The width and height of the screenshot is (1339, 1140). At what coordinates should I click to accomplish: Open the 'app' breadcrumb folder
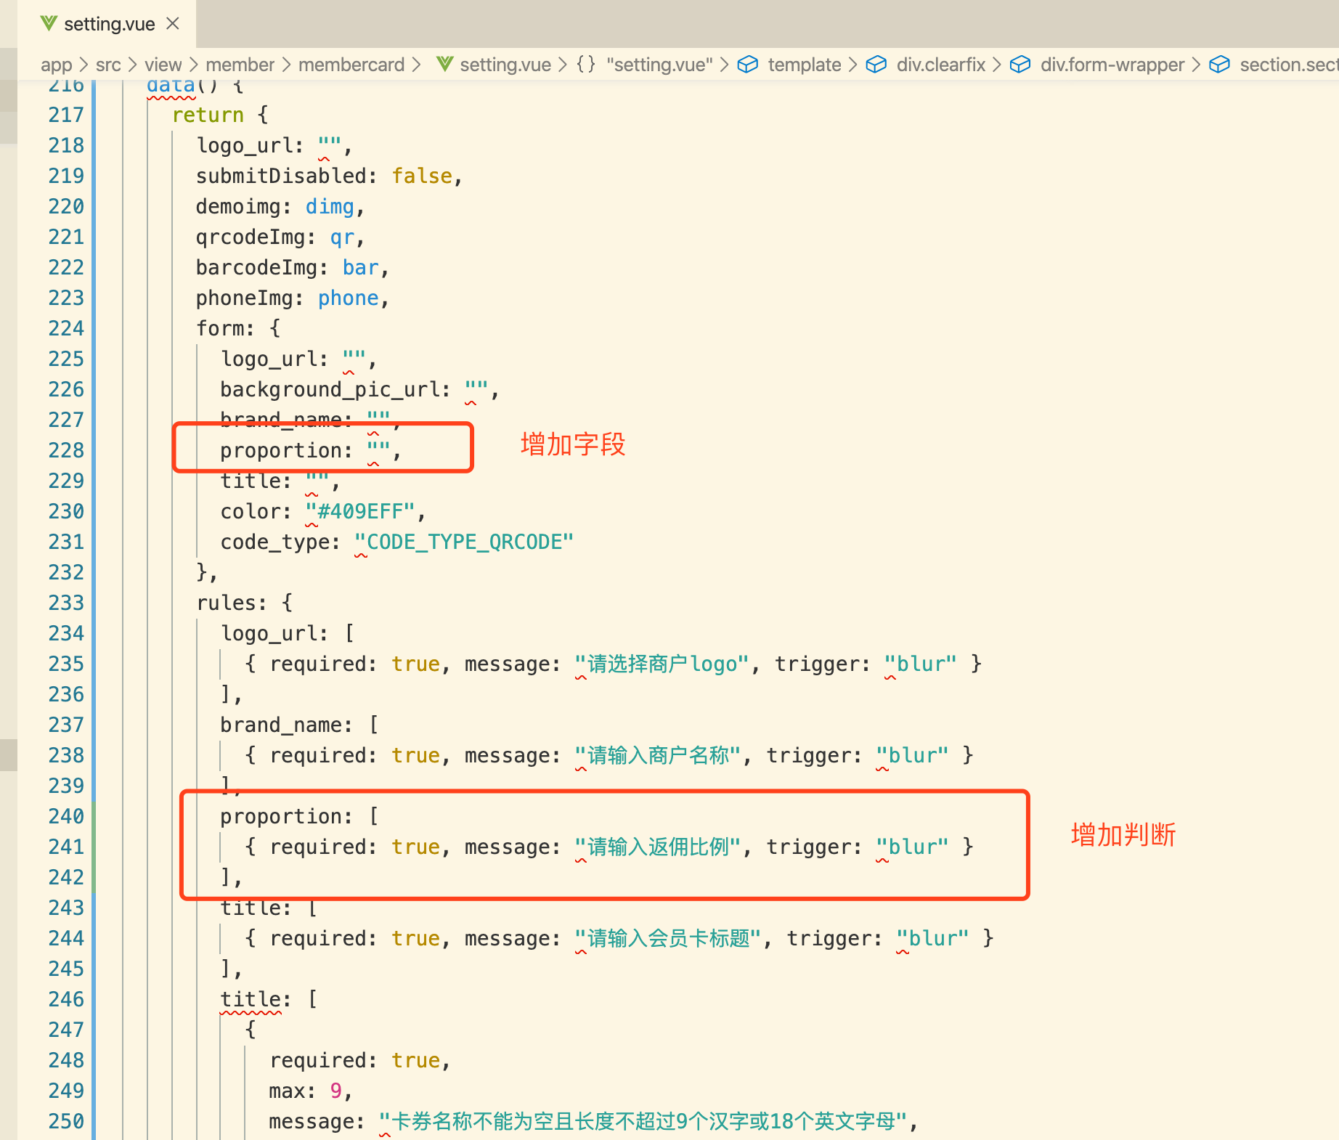coord(56,65)
